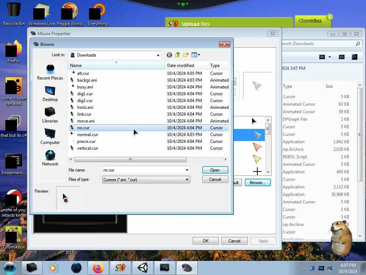
Task: Sort files by Date modified column
Action: [186, 66]
